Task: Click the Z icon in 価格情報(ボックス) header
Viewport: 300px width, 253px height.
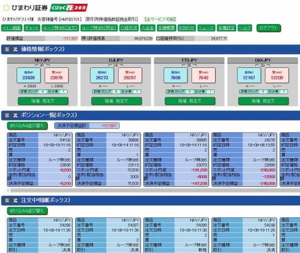Action: click(x=15, y=49)
